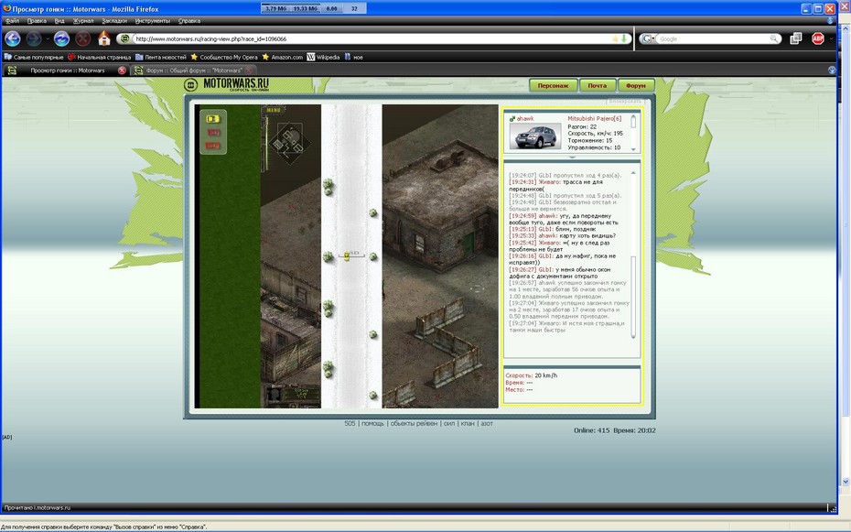Viewport: 851px width, 532px height.
Task: Open the Журнал menu
Action: click(83, 21)
